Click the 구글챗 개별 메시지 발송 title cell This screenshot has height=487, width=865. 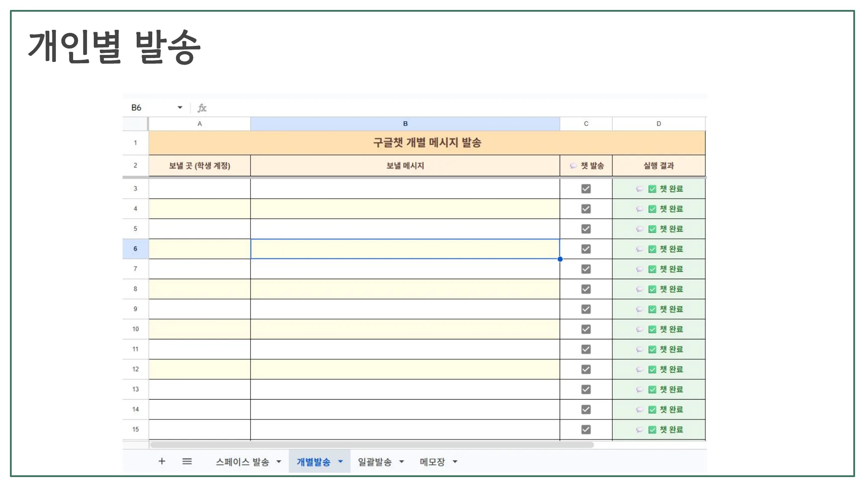point(427,143)
